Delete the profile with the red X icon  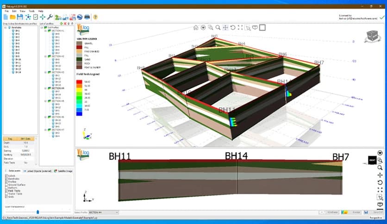click(65, 24)
